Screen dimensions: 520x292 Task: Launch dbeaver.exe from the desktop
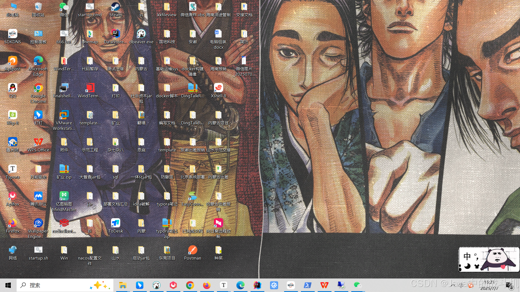tap(141, 34)
